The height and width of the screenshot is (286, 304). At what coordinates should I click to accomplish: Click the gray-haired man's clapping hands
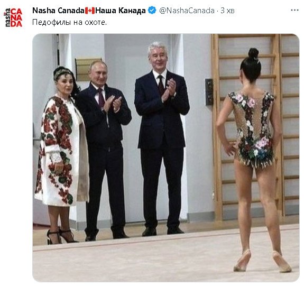(x=169, y=89)
